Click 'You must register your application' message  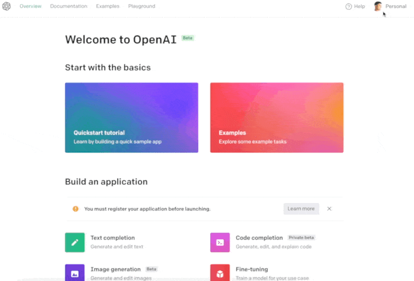click(147, 209)
